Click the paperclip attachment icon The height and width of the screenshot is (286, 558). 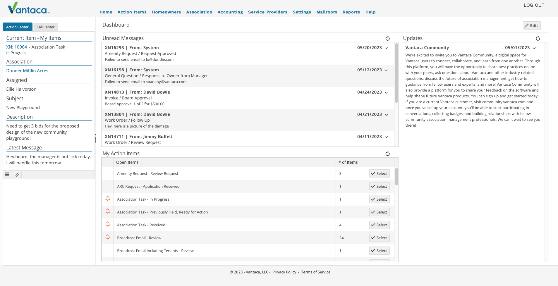tap(17, 175)
